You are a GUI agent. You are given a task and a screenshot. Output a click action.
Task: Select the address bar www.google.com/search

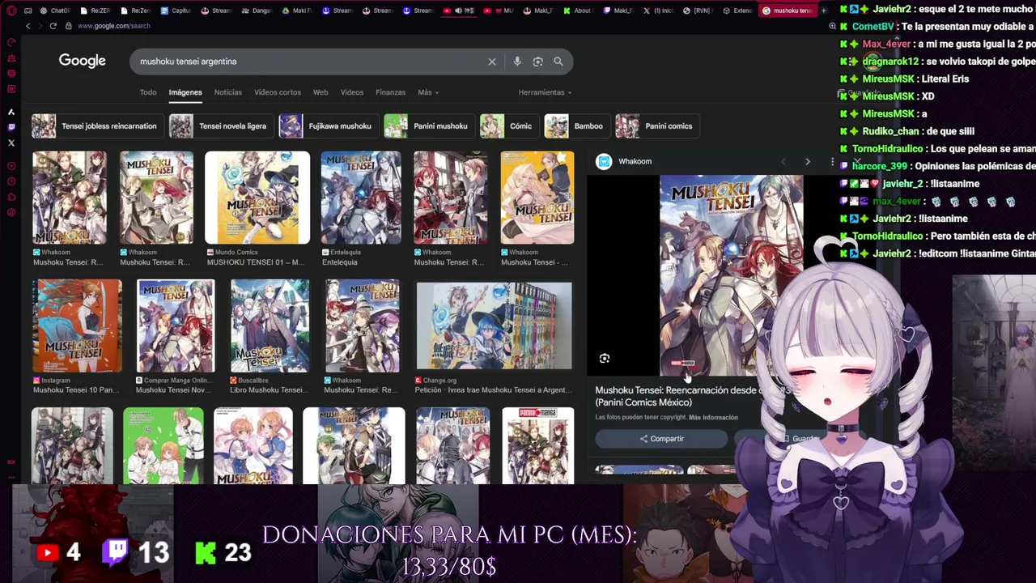[x=114, y=26]
